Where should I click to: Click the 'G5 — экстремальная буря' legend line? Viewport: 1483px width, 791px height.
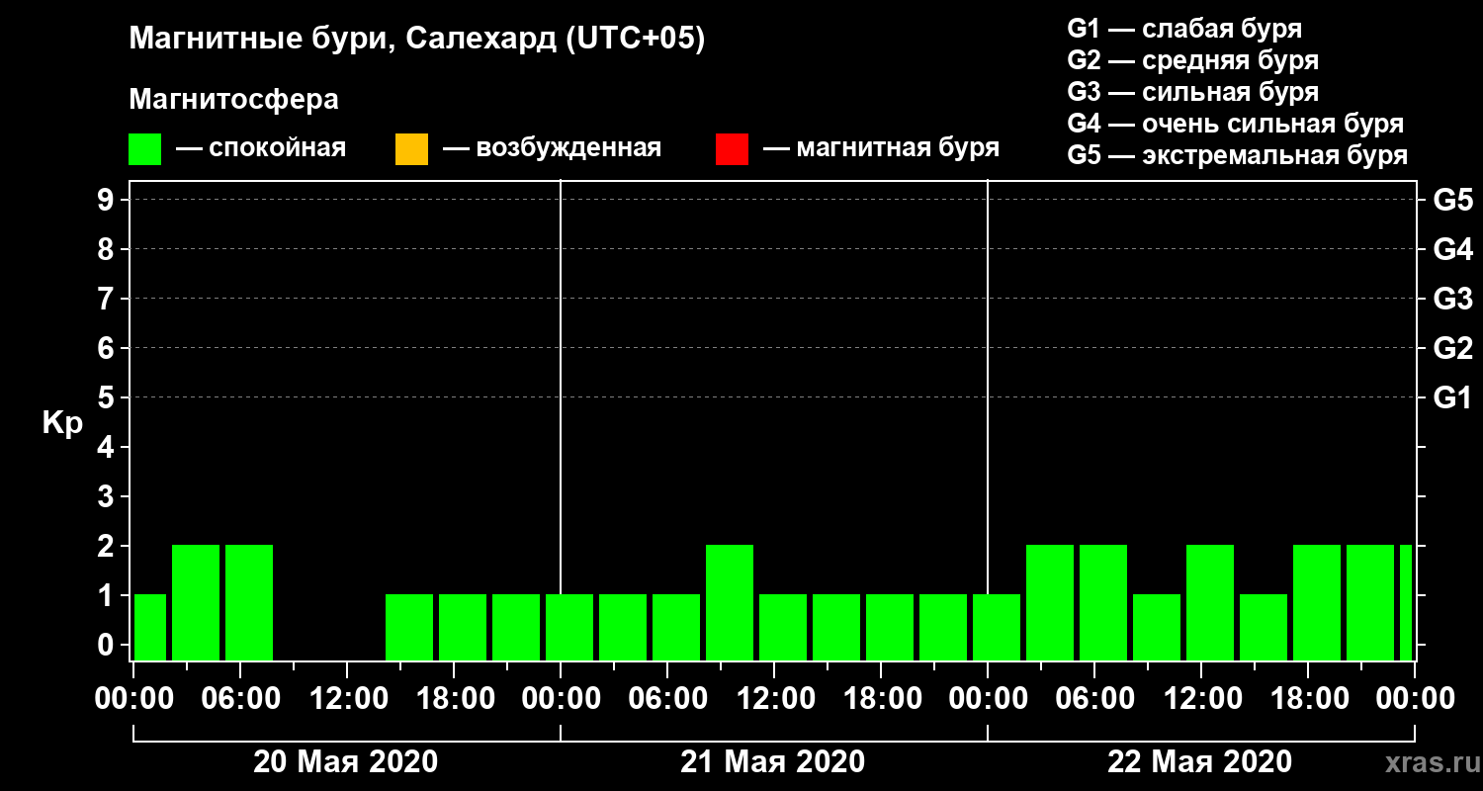1238,155
